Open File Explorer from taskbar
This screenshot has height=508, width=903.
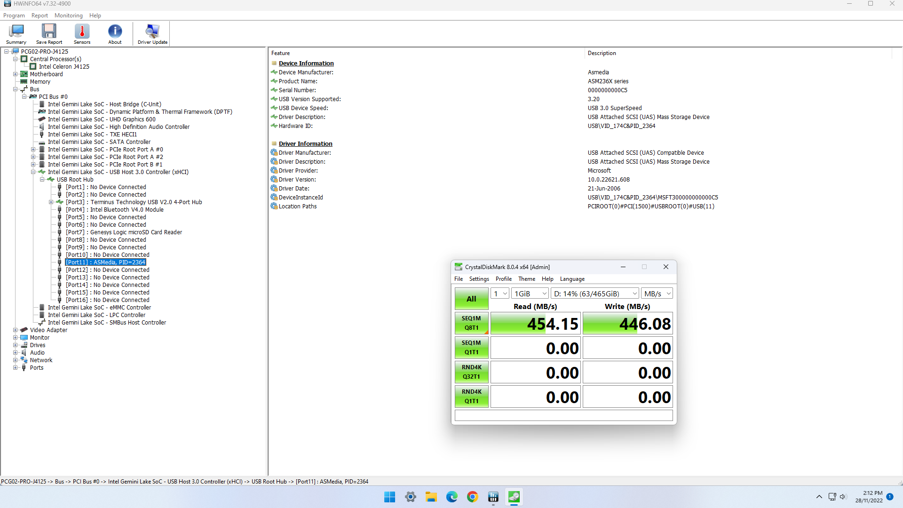point(431,497)
